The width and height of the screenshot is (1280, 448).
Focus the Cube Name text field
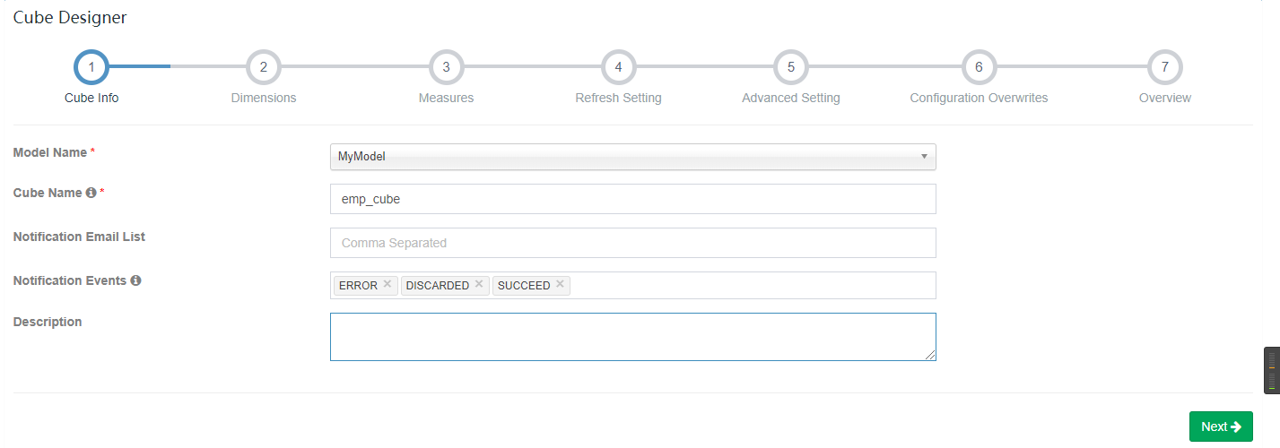(x=632, y=199)
